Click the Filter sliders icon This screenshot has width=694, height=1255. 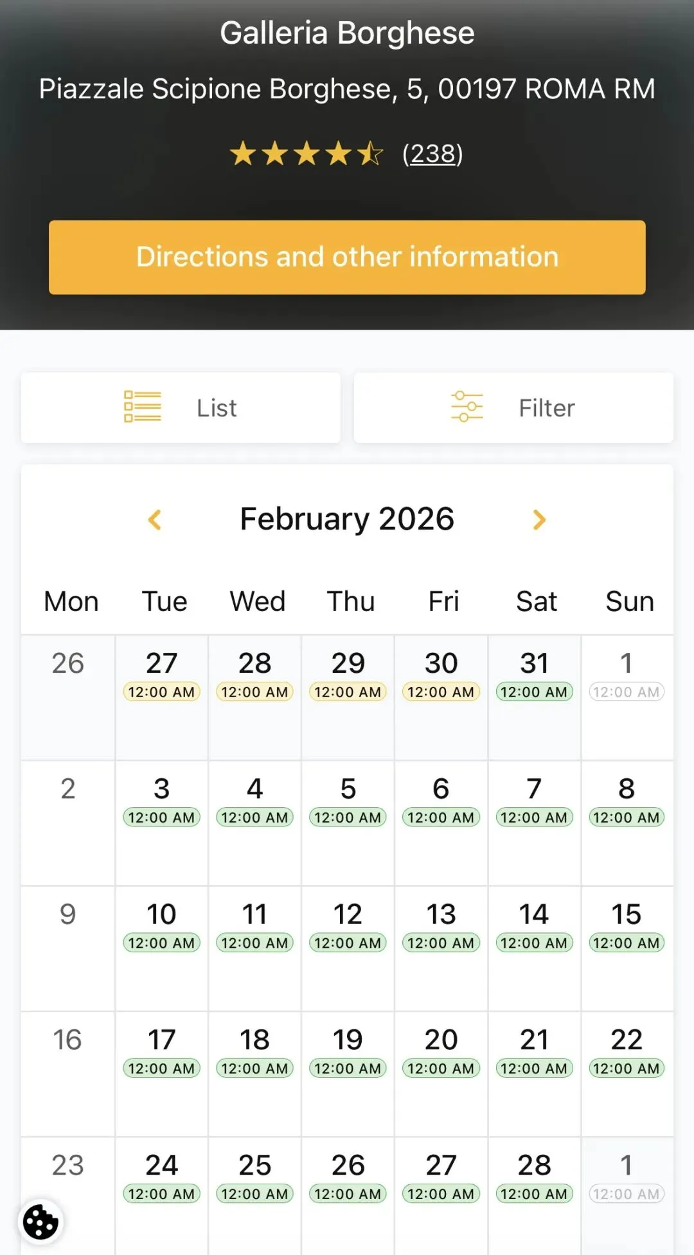click(467, 407)
